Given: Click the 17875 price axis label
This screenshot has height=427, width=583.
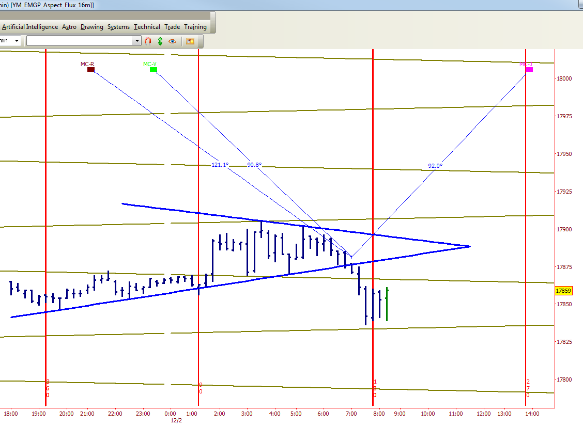Looking at the screenshot, I should click(564, 267).
